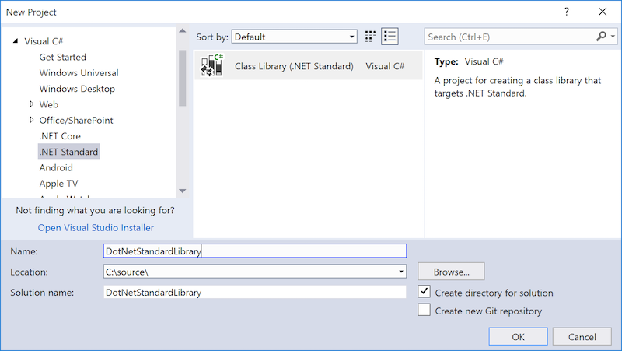Switch to medium icons list view
The image size is (622, 351).
click(x=390, y=37)
